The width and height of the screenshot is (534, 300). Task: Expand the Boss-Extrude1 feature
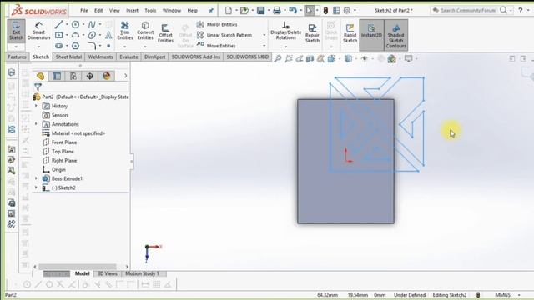[x=36, y=178]
